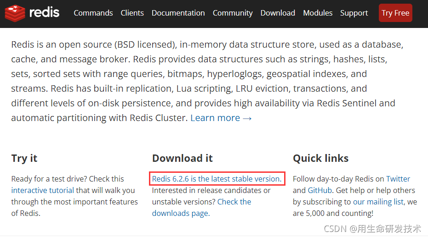Click Redis 6.2.6 latest stable version link
Viewport: 428px width, 237px height.
click(x=217, y=179)
